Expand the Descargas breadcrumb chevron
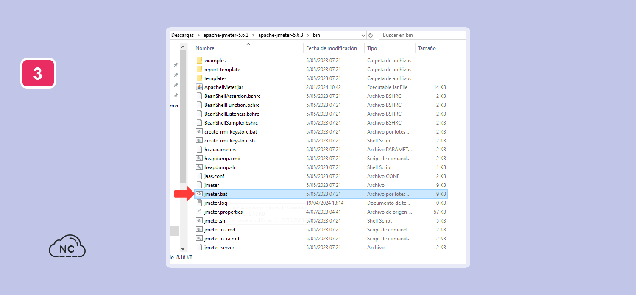 click(198, 35)
